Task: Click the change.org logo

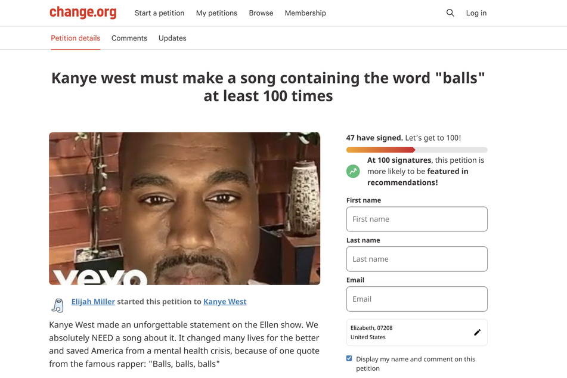Action: point(83,13)
